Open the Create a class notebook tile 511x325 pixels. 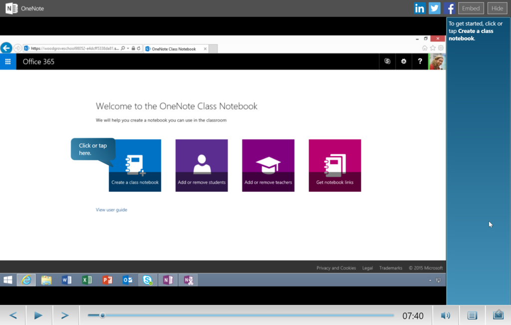(135, 165)
